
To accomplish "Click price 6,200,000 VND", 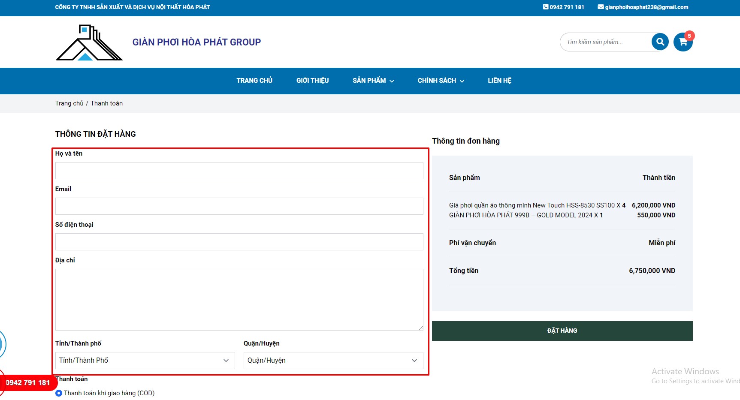I will coord(653,205).
